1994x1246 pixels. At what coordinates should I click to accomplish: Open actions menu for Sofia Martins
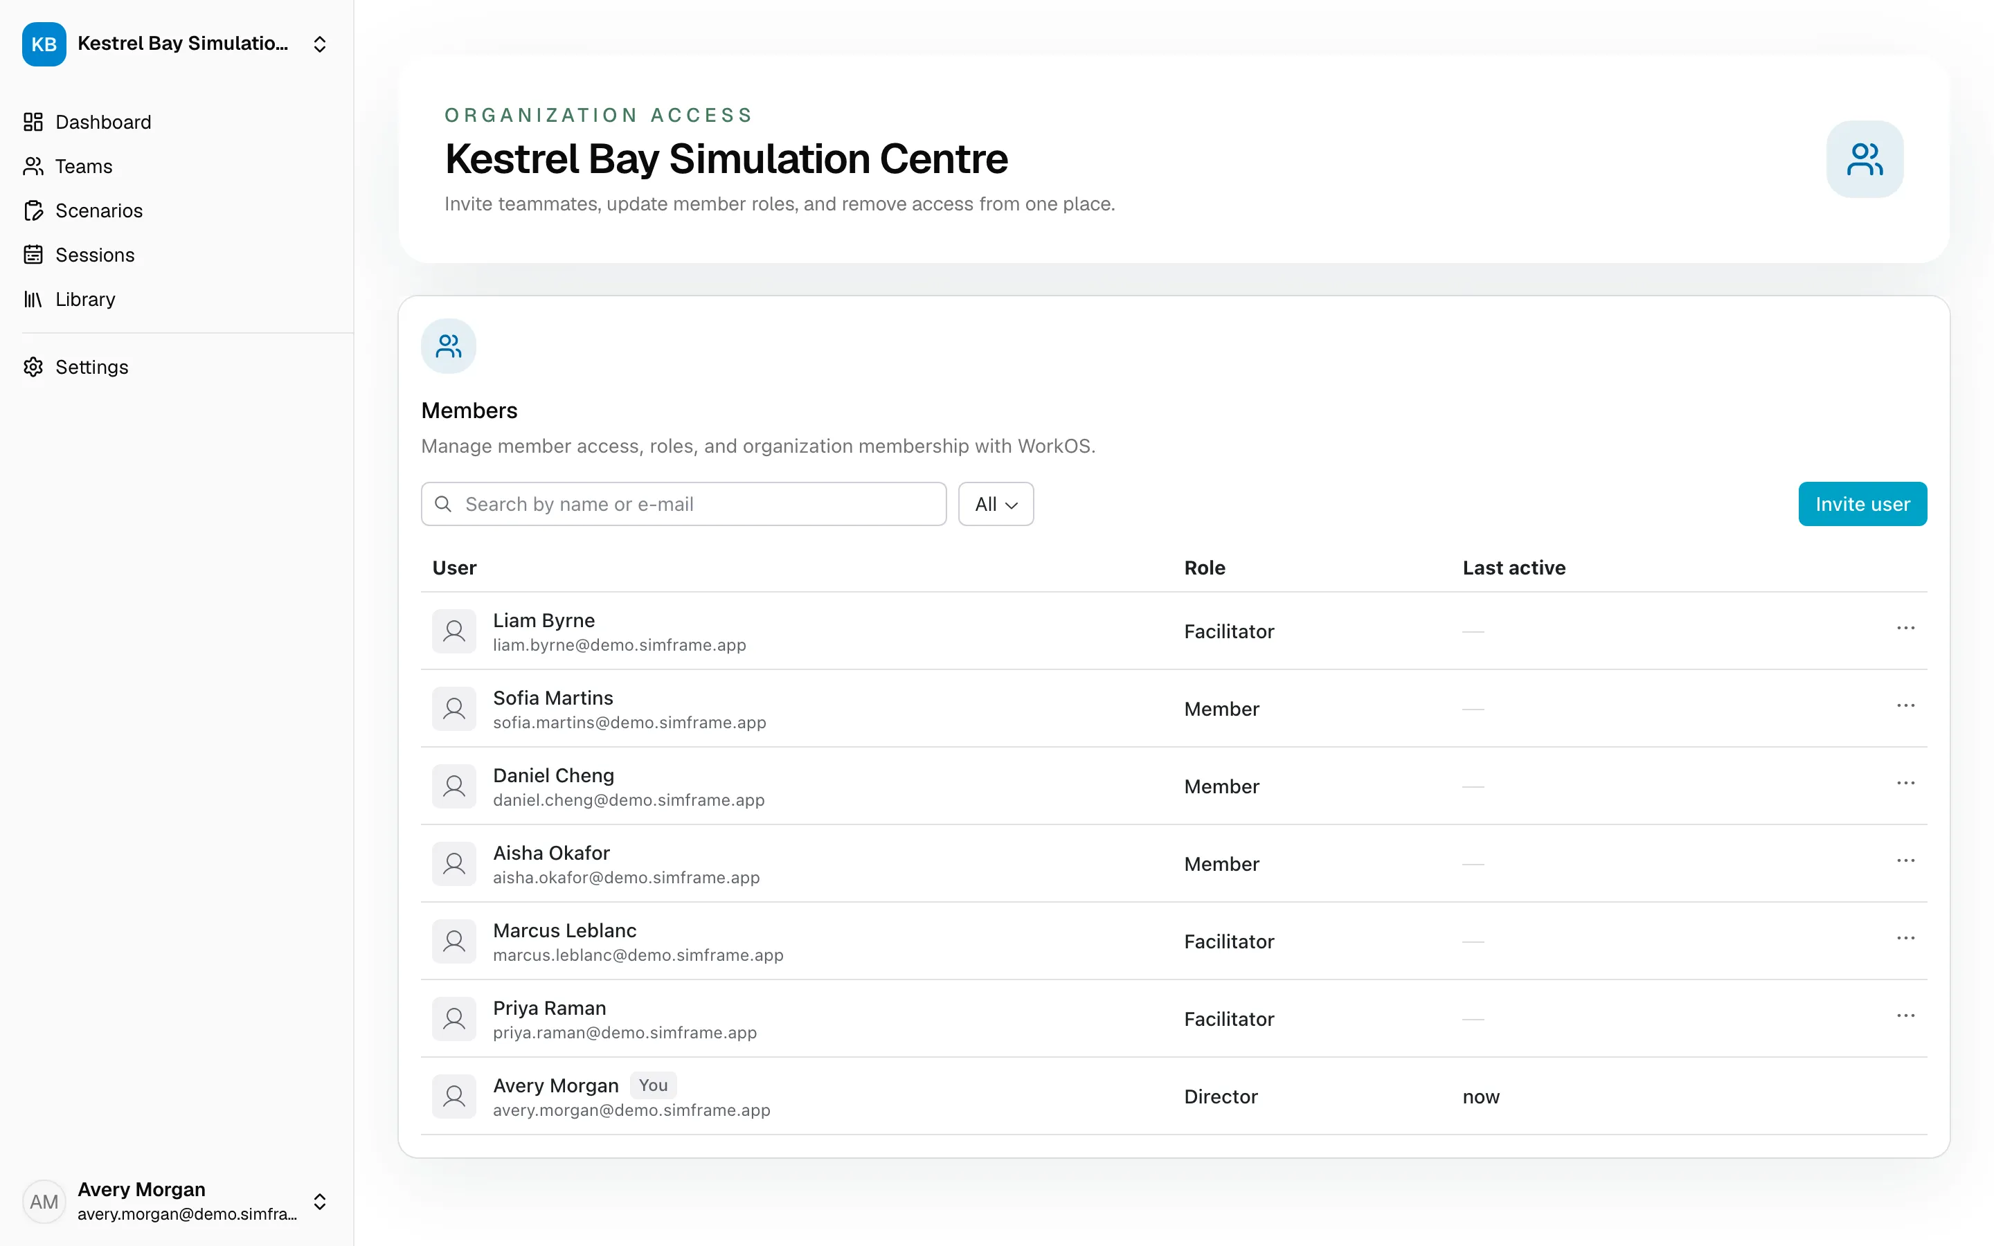1906,705
